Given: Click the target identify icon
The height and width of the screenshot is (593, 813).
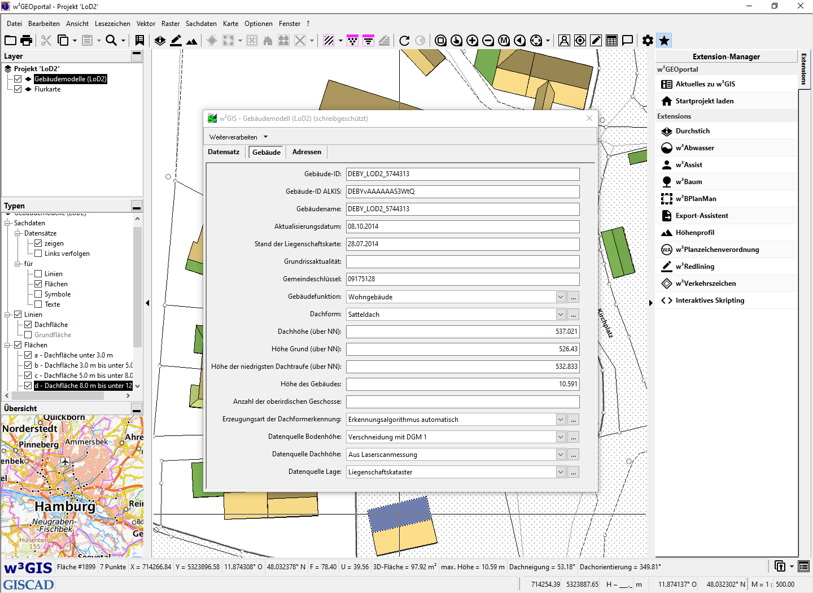Looking at the screenshot, I should (580, 40).
